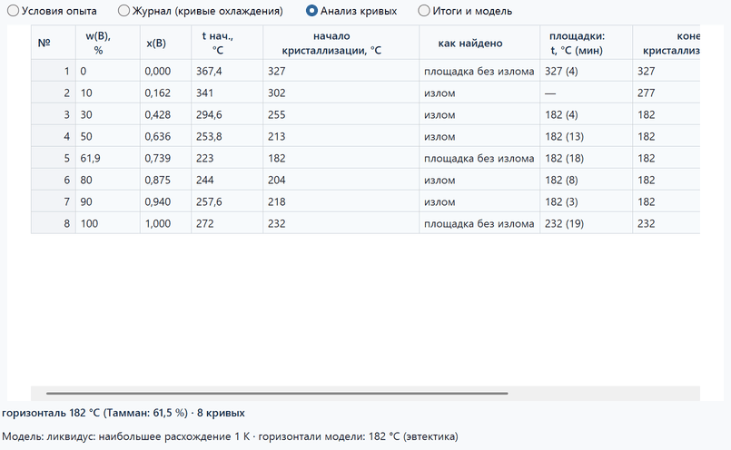731x450 pixels.
Task: Click the plateau cell '182 (4)'
Action: point(586,114)
